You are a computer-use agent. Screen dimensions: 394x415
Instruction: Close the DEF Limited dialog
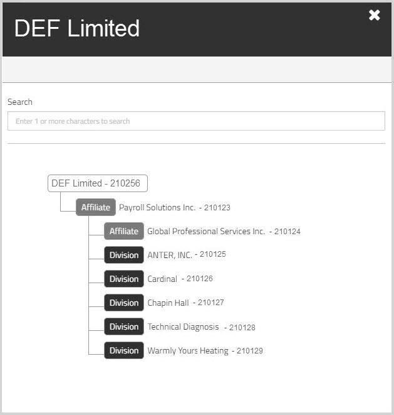tap(374, 16)
